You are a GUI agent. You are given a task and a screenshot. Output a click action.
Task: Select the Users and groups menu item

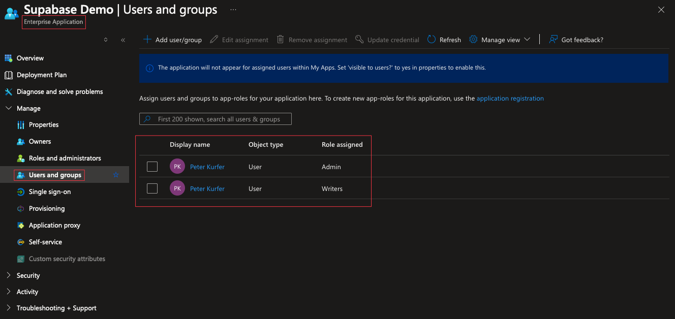[64, 175]
